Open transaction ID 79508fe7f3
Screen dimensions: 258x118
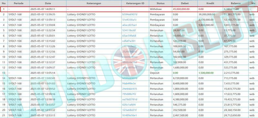coord(129,94)
